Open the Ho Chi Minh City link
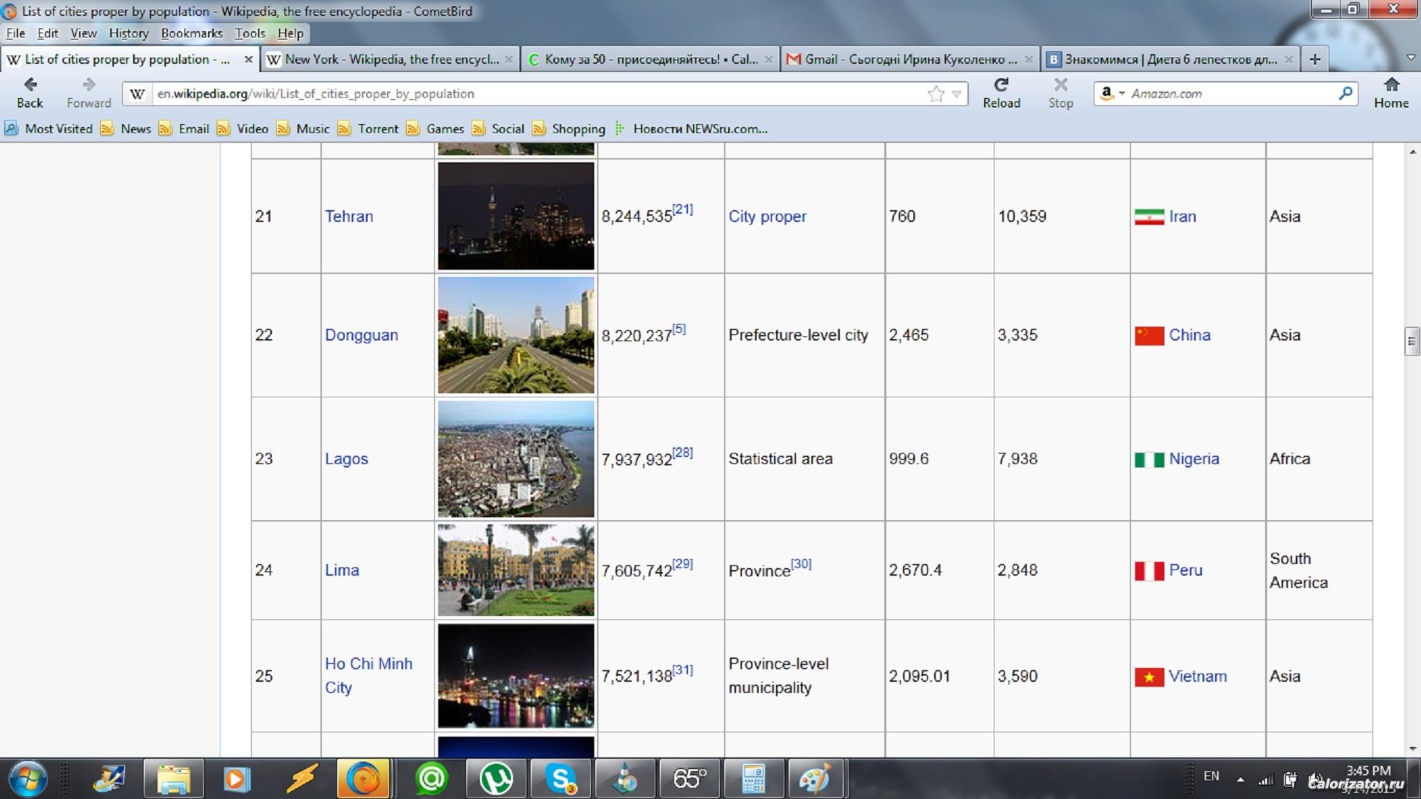 coord(368,676)
